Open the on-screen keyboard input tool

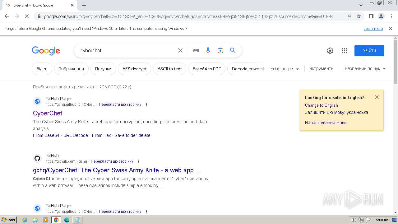[x=196, y=50]
